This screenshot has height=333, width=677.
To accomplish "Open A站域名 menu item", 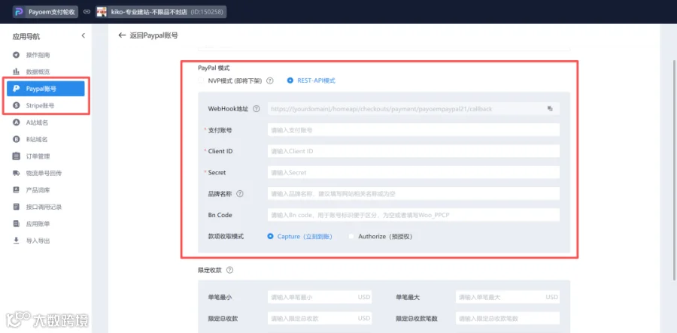I will pos(37,123).
